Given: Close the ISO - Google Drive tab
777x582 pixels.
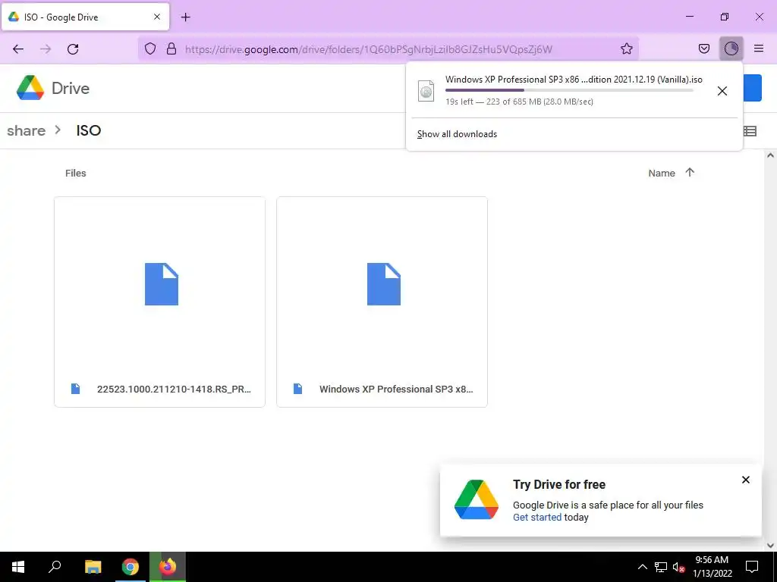Looking at the screenshot, I should (x=157, y=17).
